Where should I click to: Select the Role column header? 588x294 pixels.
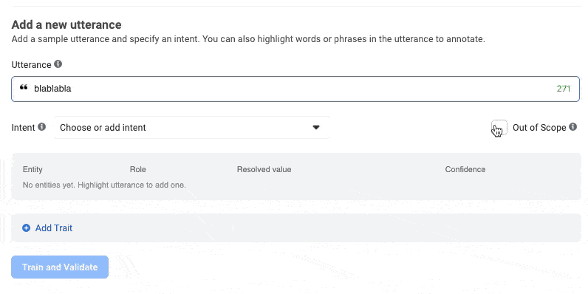(x=137, y=169)
